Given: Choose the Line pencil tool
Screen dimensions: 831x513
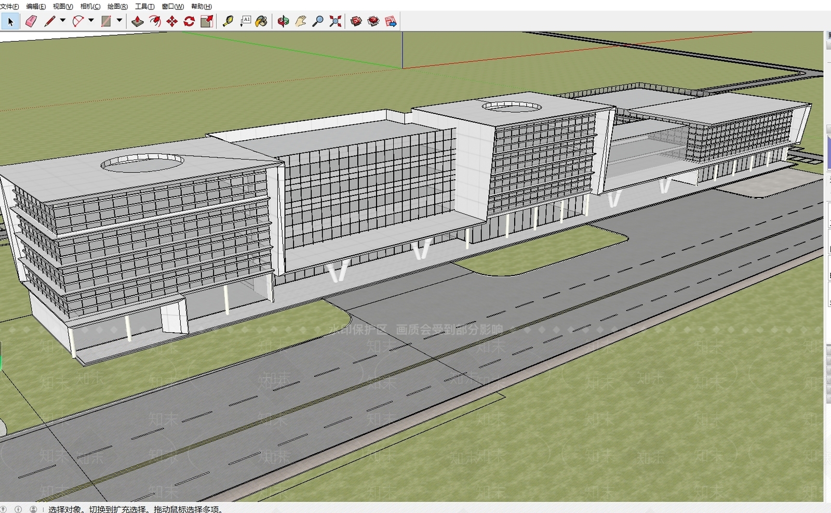Looking at the screenshot, I should coord(49,21).
